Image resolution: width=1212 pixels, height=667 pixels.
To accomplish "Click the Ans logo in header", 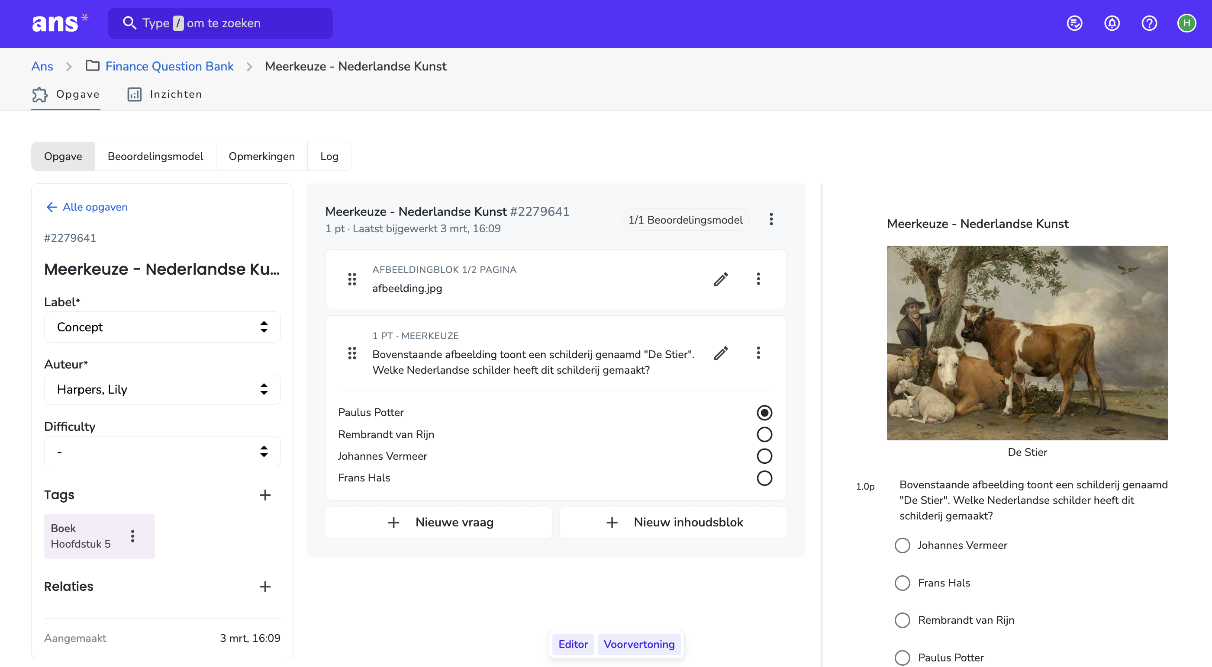I will [x=60, y=23].
